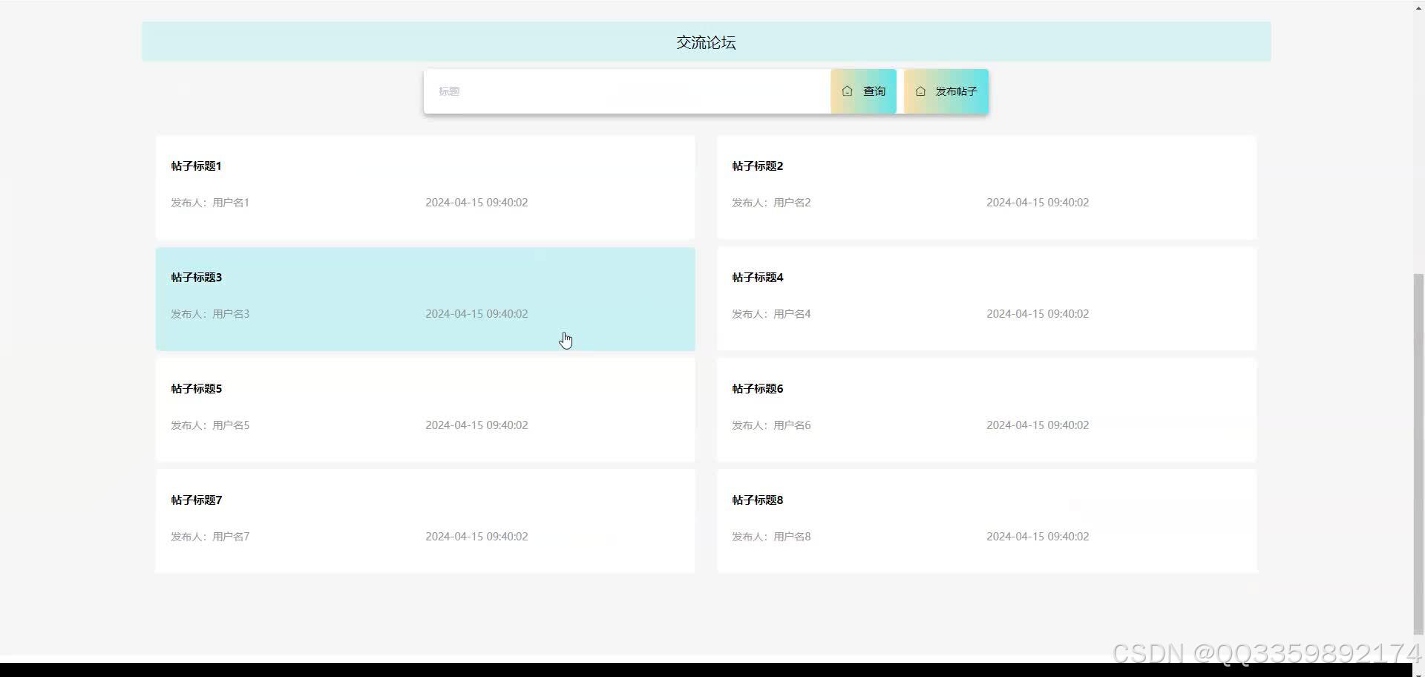1425x677 pixels.
Task: Open post card 帖子标题4
Action: point(986,298)
